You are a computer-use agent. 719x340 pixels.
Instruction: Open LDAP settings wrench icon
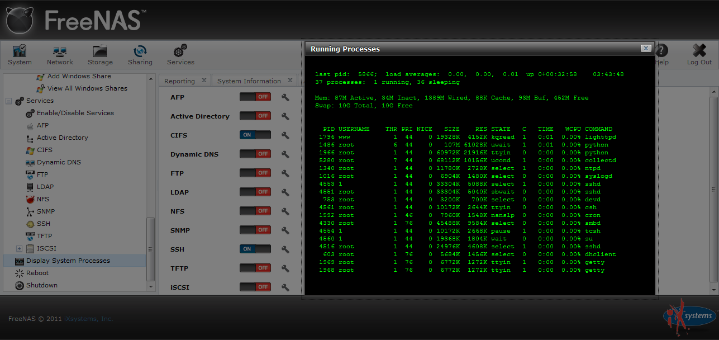(285, 192)
